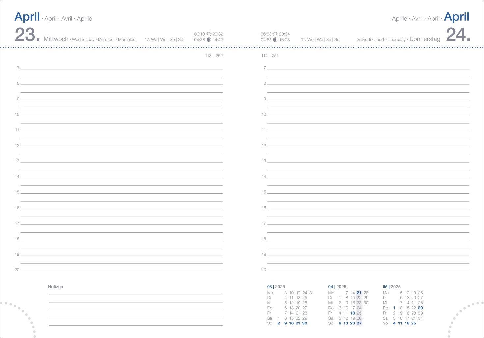484x338 pixels.
Task: Click the grey Aprile text at the top of the April 24 page
Action: (399, 19)
